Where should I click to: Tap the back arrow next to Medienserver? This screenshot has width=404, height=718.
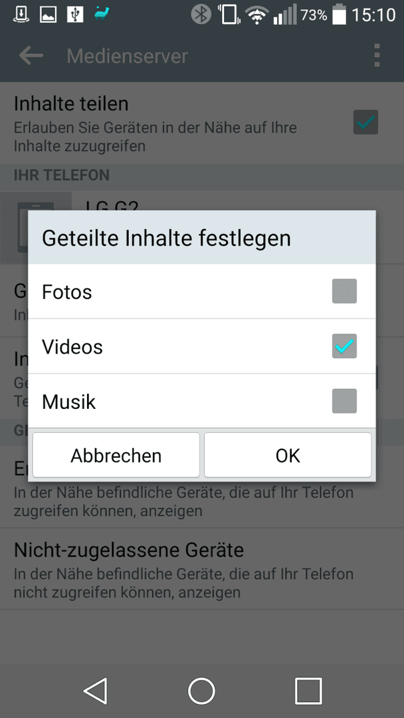pyautogui.click(x=31, y=56)
